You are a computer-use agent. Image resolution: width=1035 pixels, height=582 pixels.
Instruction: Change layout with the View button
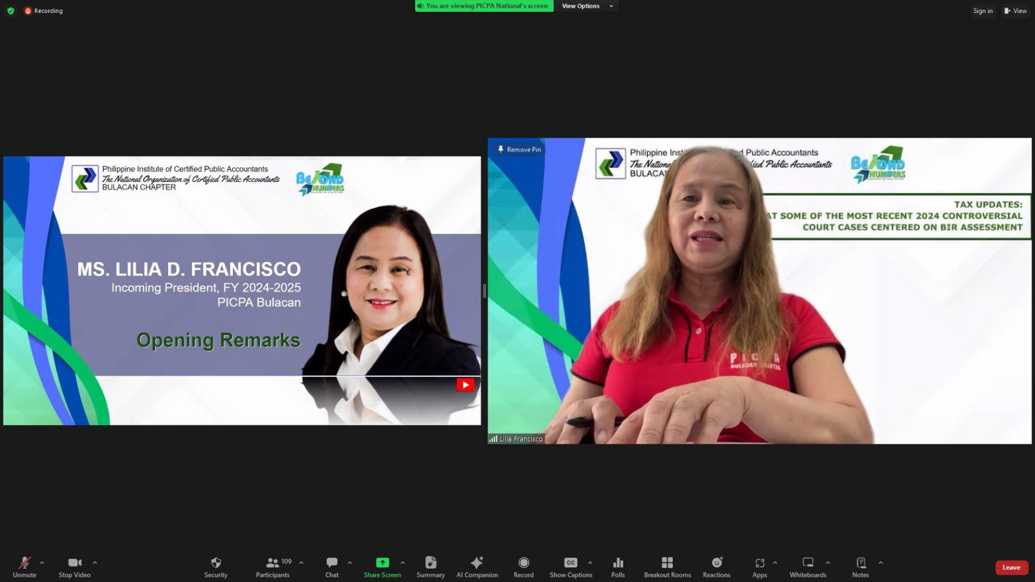click(1016, 11)
